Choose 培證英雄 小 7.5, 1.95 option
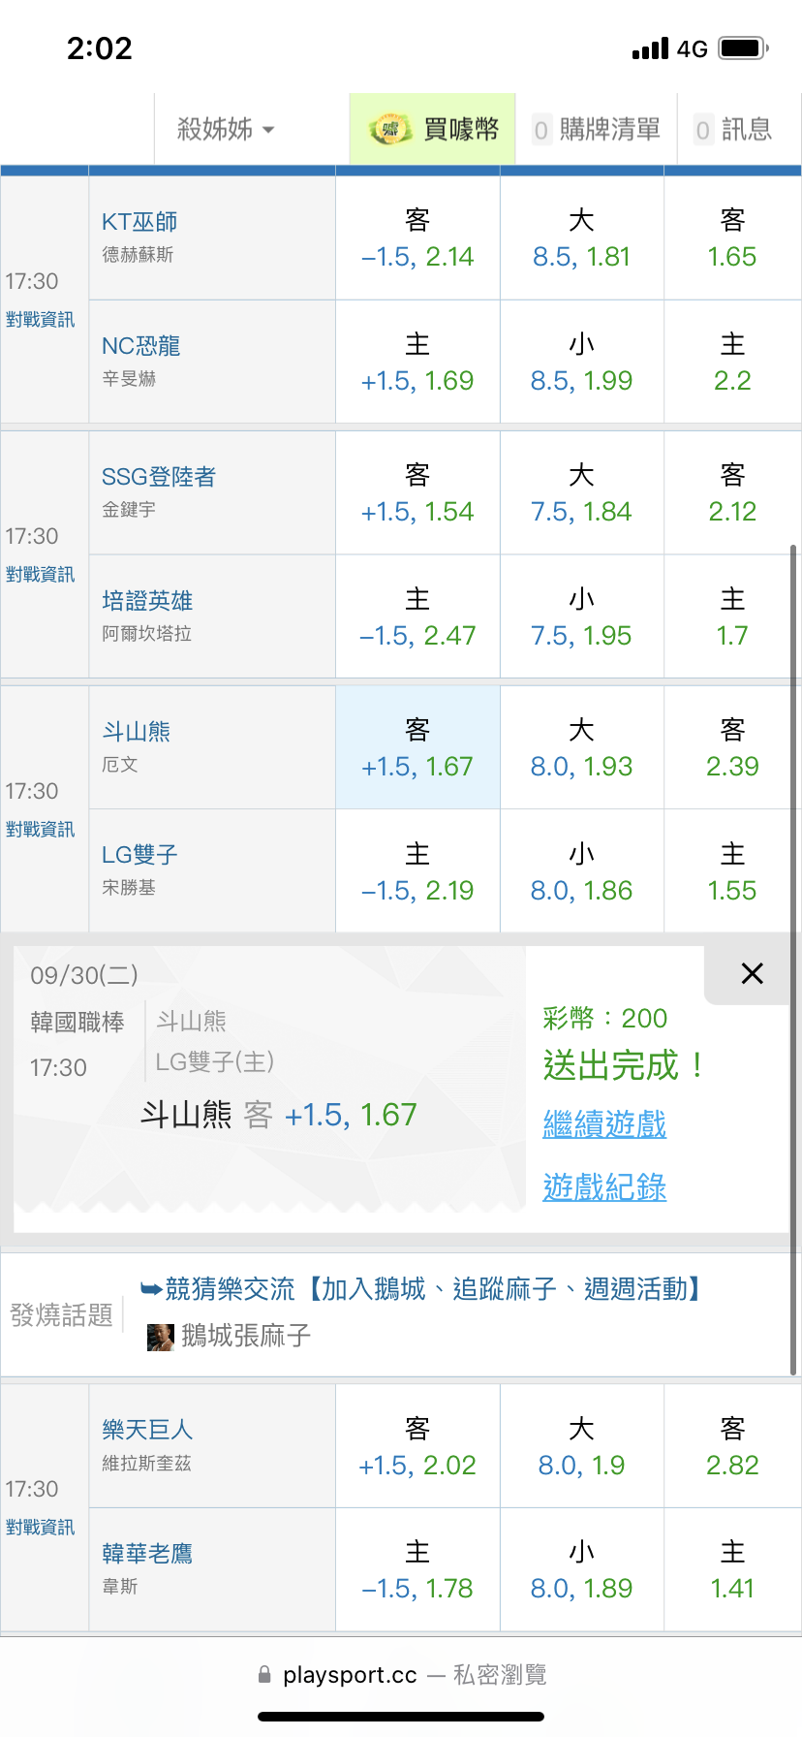This screenshot has height=1737, width=802. click(581, 617)
